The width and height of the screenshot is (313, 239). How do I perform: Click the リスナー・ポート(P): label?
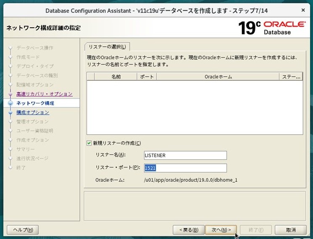tap(118, 167)
